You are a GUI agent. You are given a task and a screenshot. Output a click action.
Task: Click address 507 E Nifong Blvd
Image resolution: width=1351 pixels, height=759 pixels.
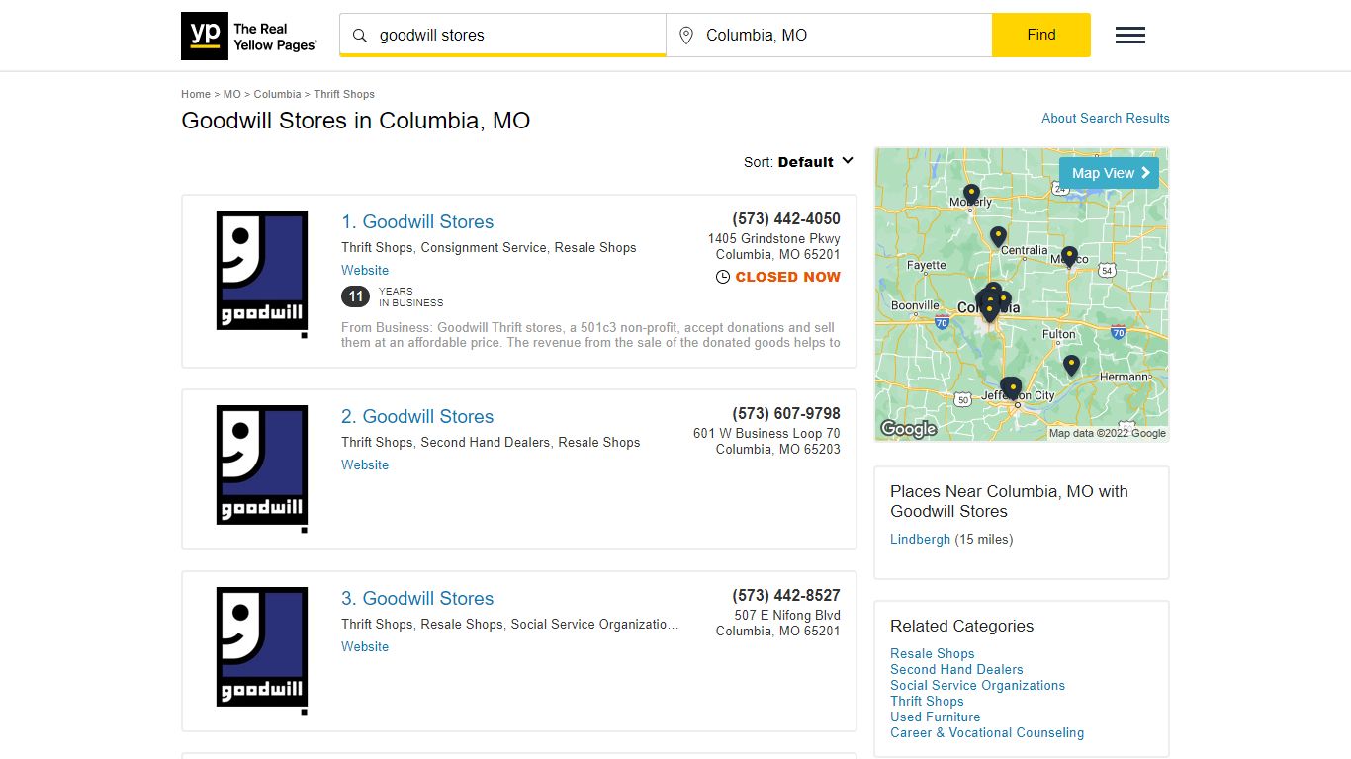(787, 616)
